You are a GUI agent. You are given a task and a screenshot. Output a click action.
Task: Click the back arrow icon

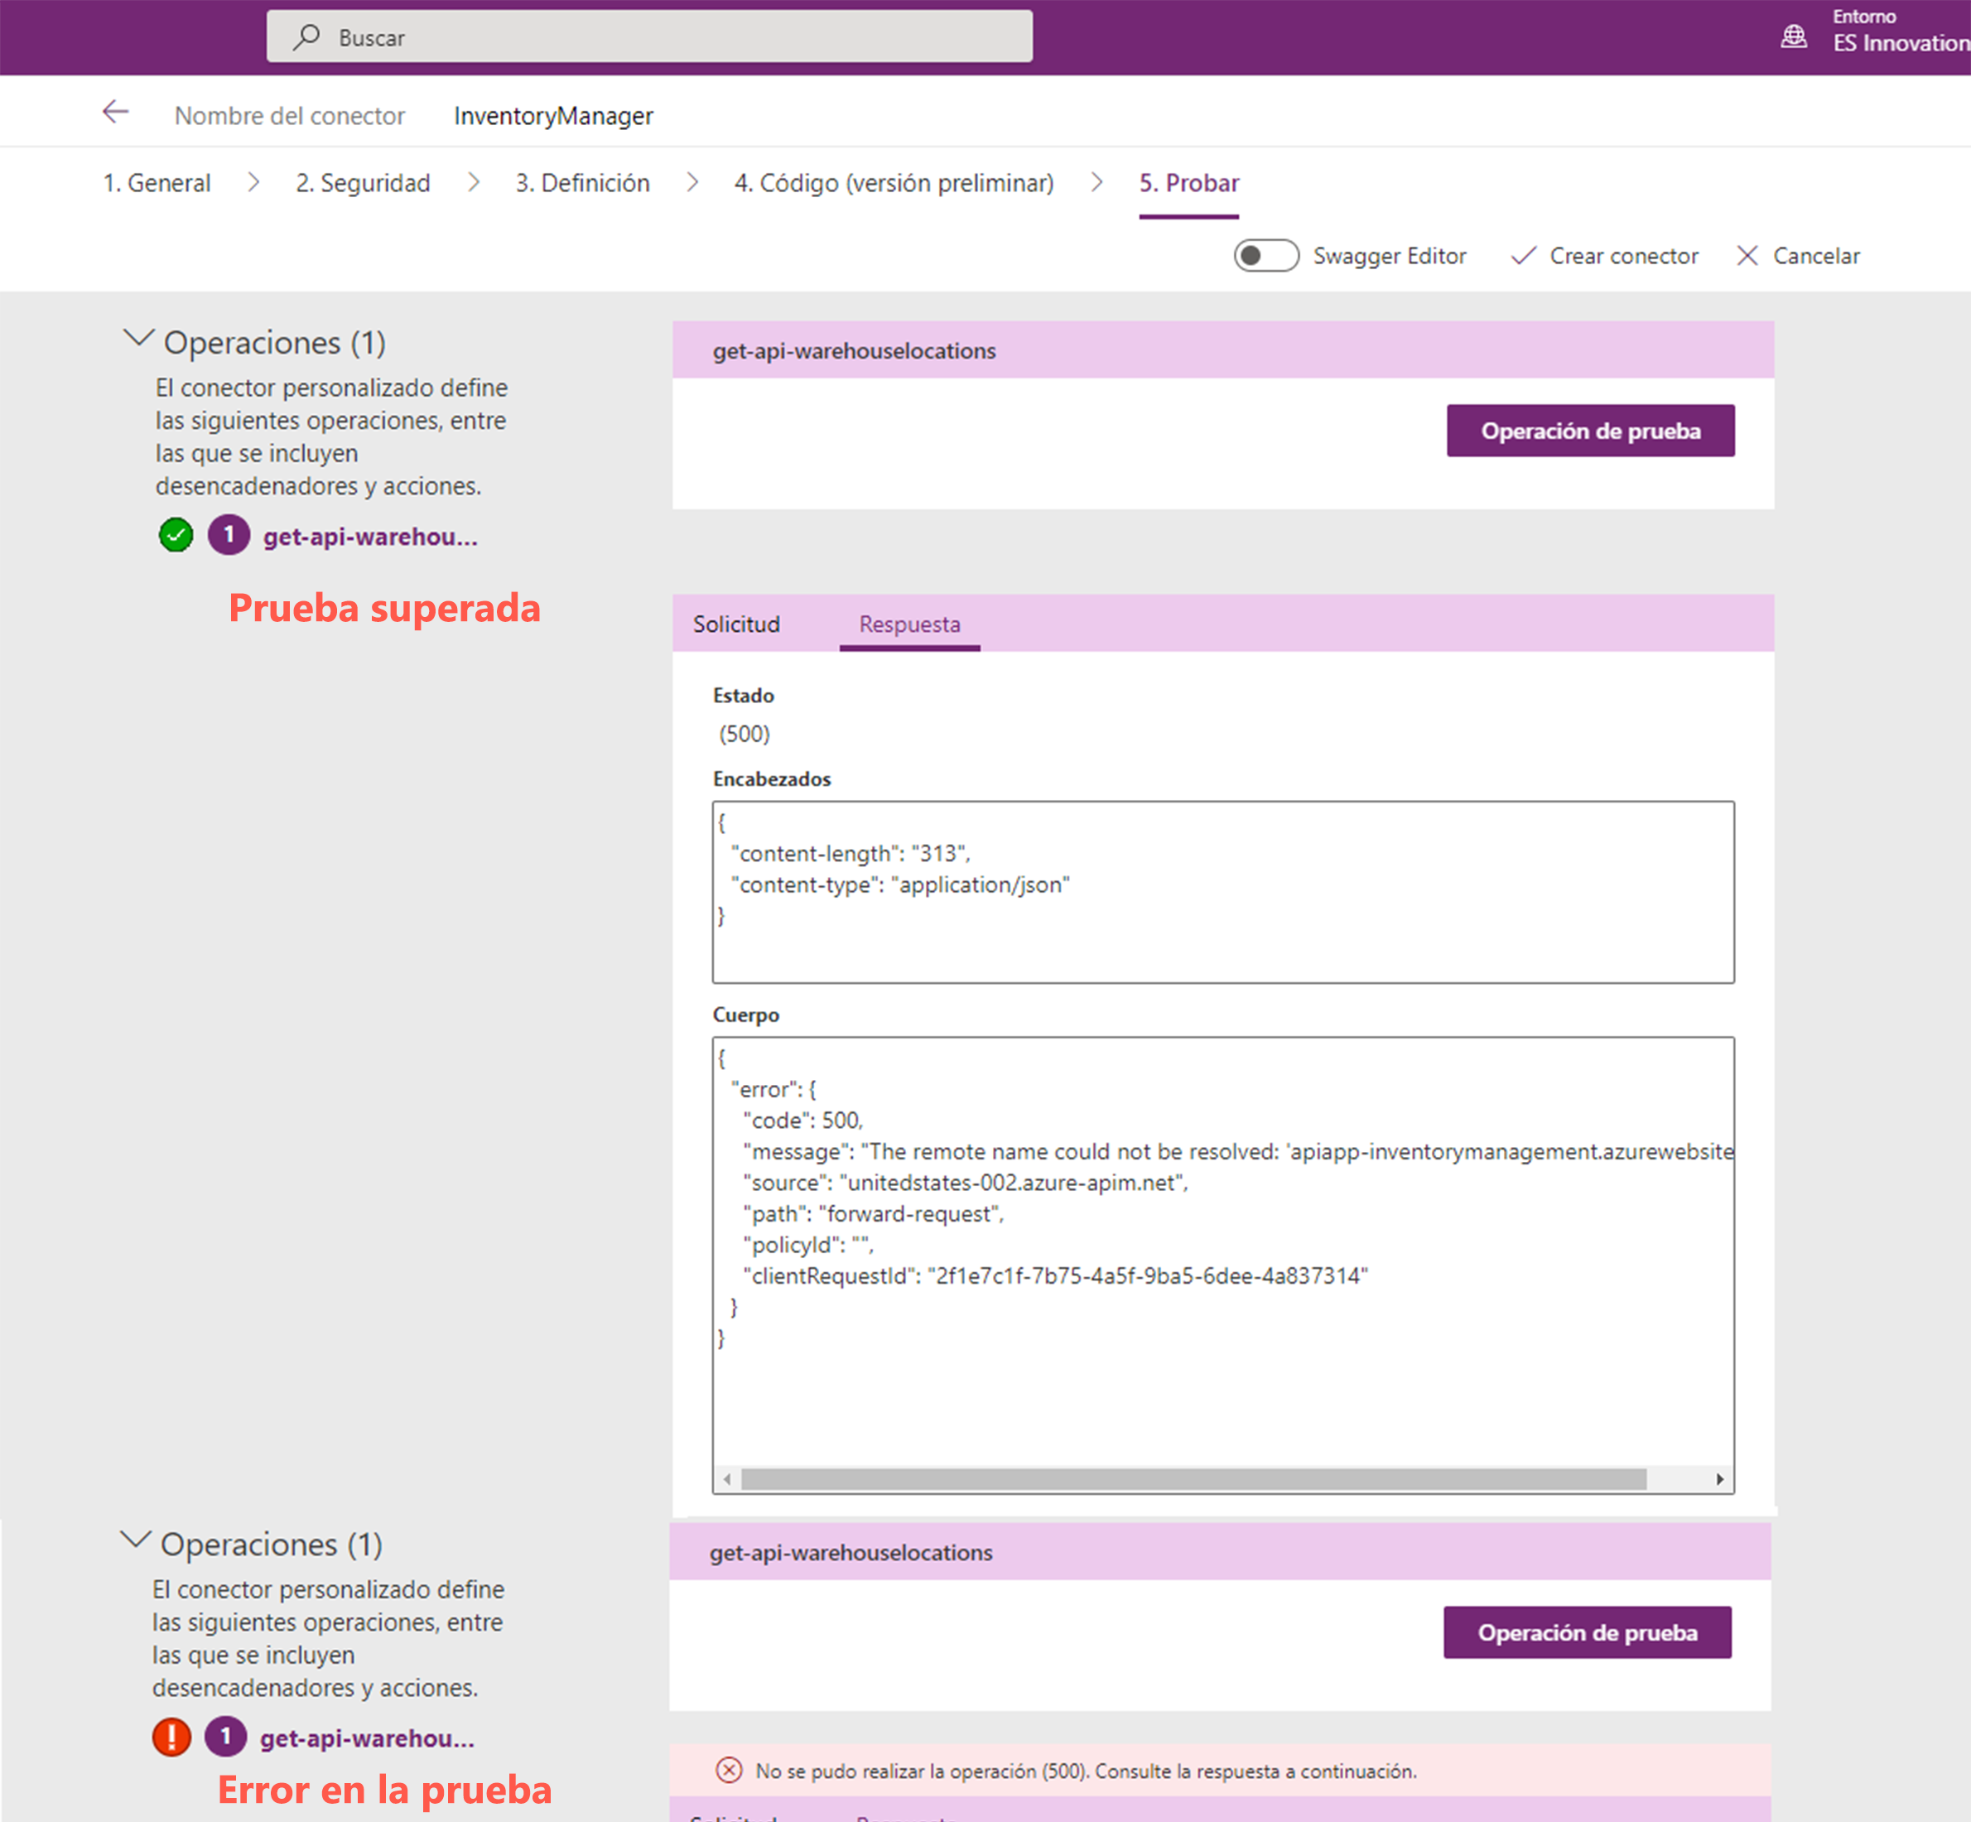click(x=115, y=113)
